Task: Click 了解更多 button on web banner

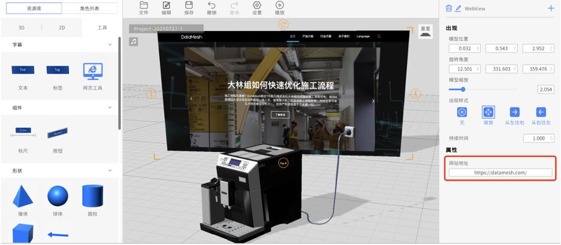Action: [x=280, y=115]
